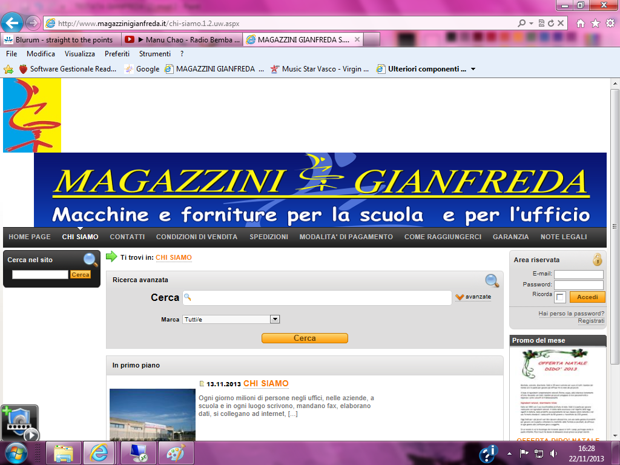Click the volume speaker tray icon

tap(554, 453)
